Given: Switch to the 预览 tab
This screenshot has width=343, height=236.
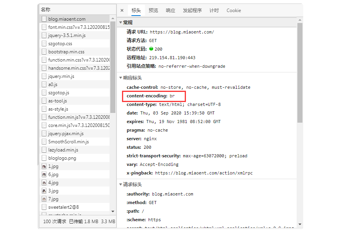Looking at the screenshot, I should tap(153, 10).
